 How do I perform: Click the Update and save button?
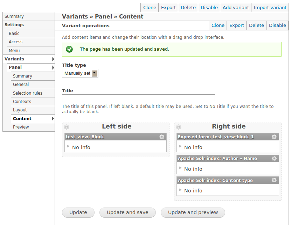(127, 212)
